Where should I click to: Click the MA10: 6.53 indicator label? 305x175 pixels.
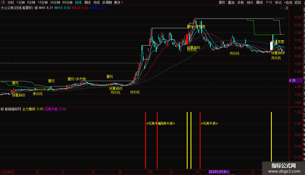(62, 8)
